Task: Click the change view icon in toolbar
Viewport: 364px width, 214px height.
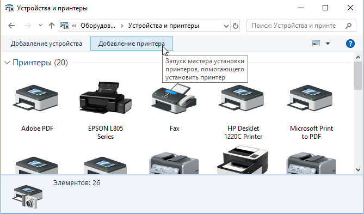Action: (x=316, y=44)
